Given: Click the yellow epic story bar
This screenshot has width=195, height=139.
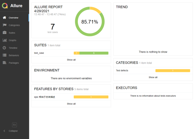Looking at the screenshot, I should (x=91, y=97).
